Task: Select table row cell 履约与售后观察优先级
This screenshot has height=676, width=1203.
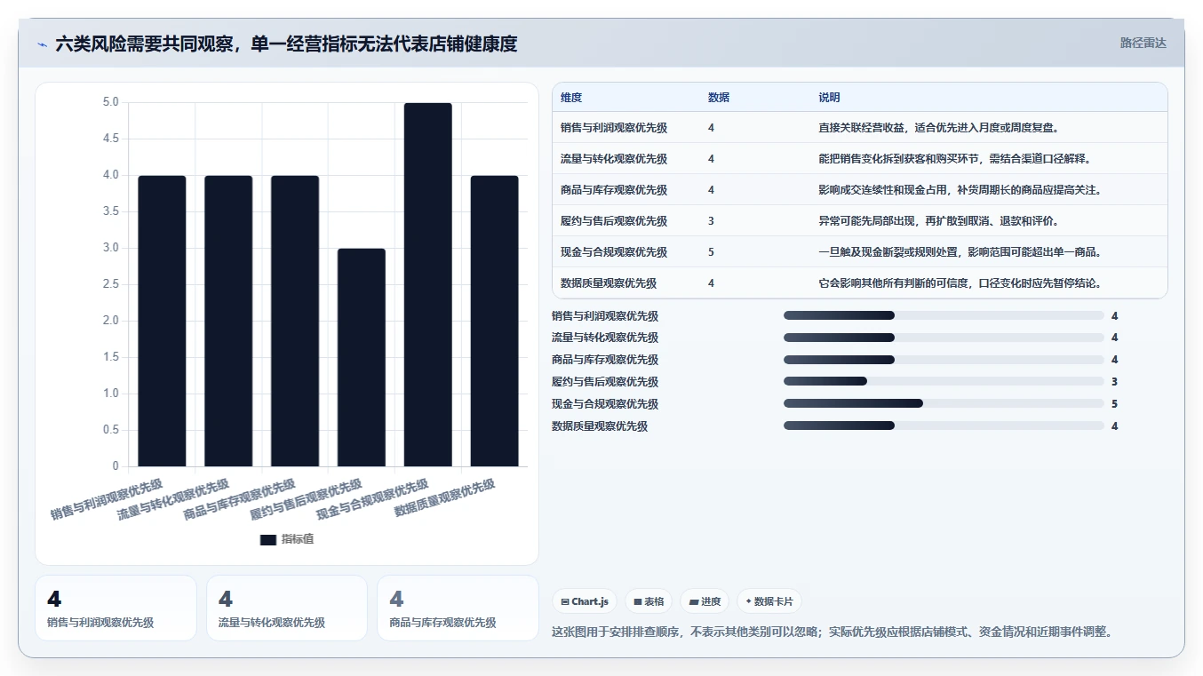Action: (614, 221)
